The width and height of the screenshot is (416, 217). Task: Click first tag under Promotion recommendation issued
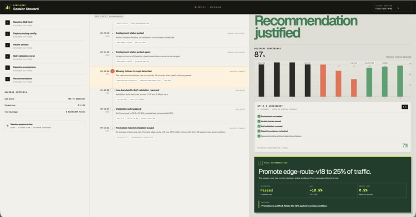[x=122, y=137]
